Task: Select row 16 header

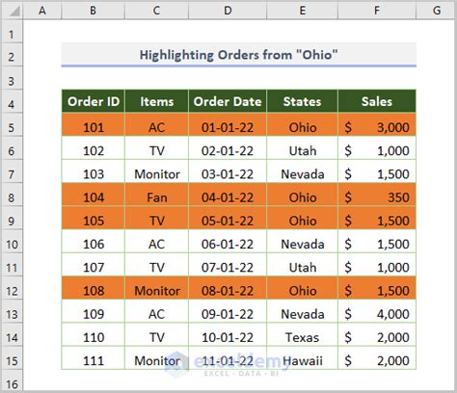Action: (12, 380)
